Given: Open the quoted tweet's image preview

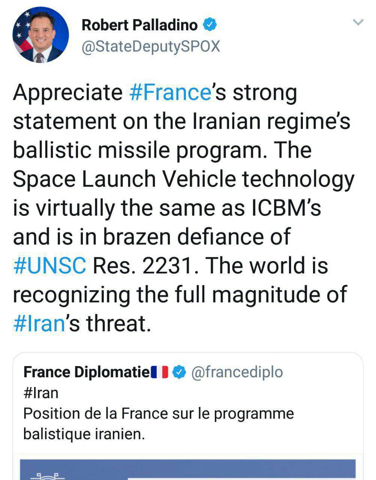Looking at the screenshot, I should tap(187, 469).
